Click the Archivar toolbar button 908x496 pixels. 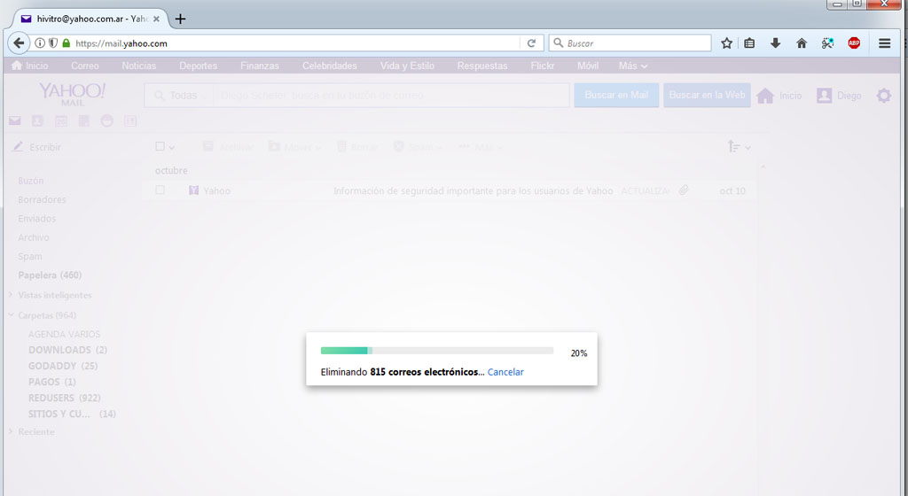pos(228,147)
